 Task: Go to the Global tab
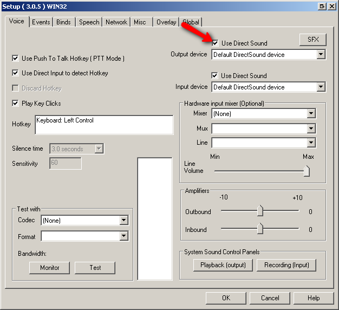pyautogui.click(x=191, y=22)
